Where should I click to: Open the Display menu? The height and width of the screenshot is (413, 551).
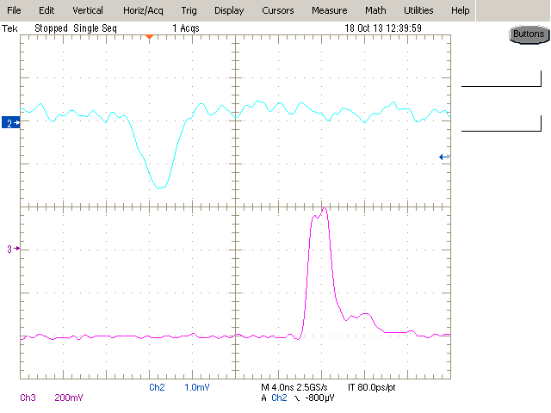point(229,11)
